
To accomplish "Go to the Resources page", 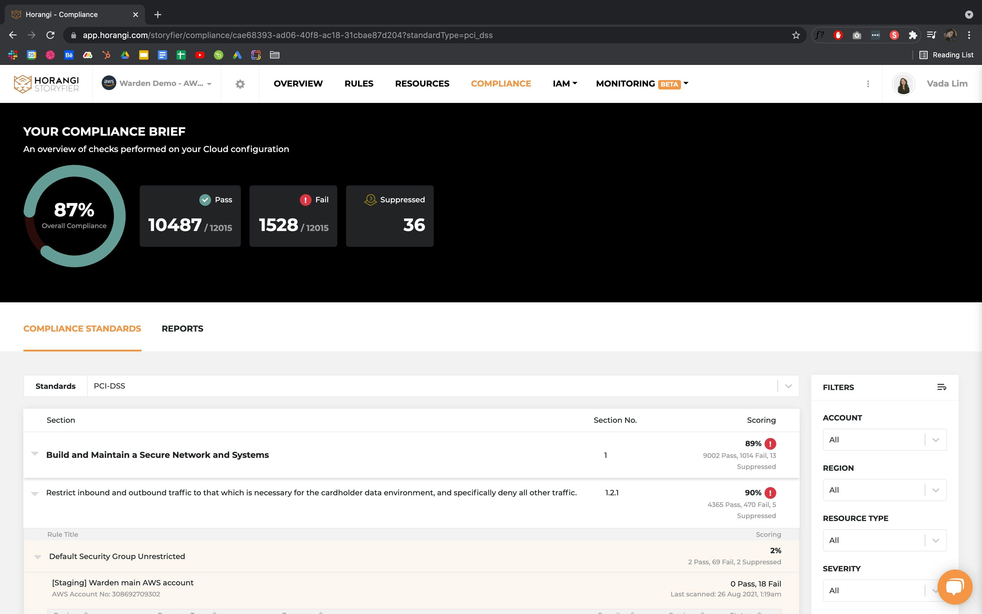I will [422, 84].
